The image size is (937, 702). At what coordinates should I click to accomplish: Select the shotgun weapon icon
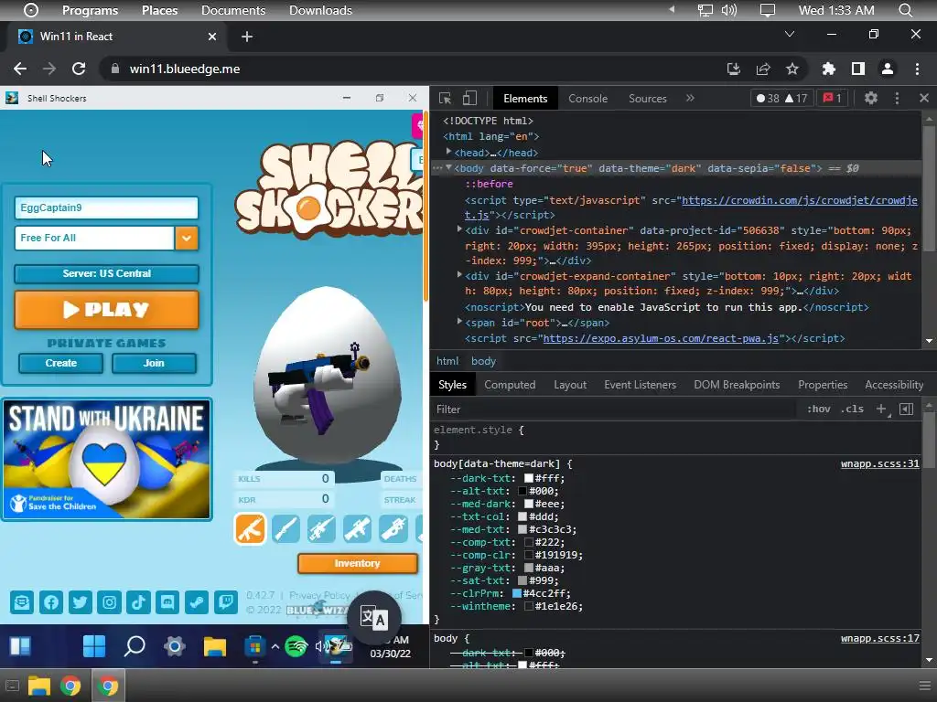[285, 528]
